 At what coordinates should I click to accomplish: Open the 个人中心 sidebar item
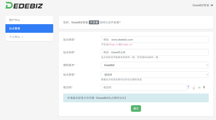[15, 37]
